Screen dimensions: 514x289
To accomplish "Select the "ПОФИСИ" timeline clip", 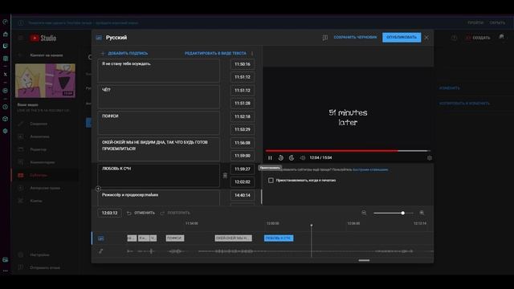I will pyautogui.click(x=175, y=238).
